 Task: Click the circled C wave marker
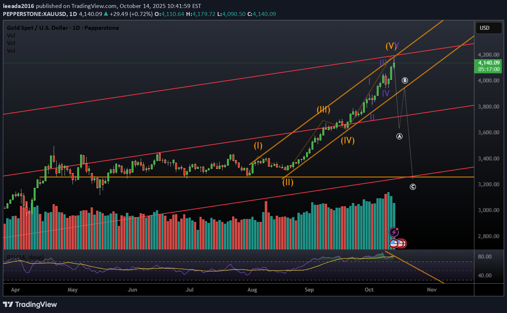[x=413, y=187]
